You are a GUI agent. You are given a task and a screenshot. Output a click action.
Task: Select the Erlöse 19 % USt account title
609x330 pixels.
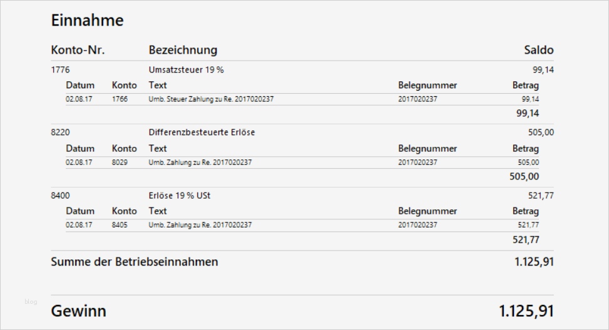pyautogui.click(x=180, y=196)
